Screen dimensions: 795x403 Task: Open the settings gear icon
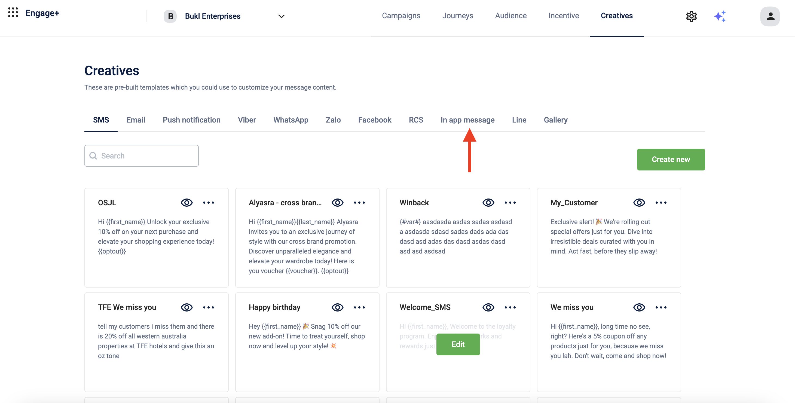[x=691, y=16]
